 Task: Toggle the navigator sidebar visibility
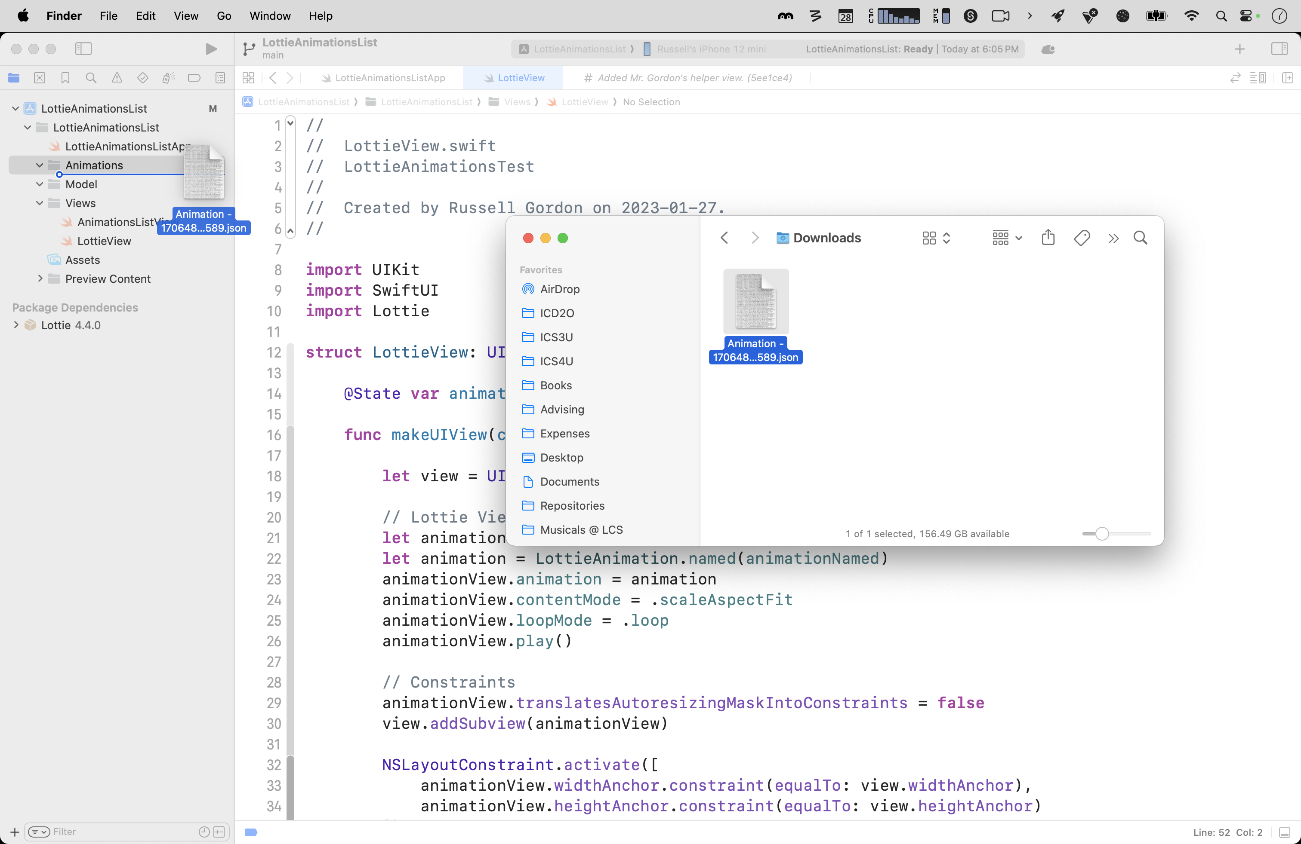(x=83, y=49)
